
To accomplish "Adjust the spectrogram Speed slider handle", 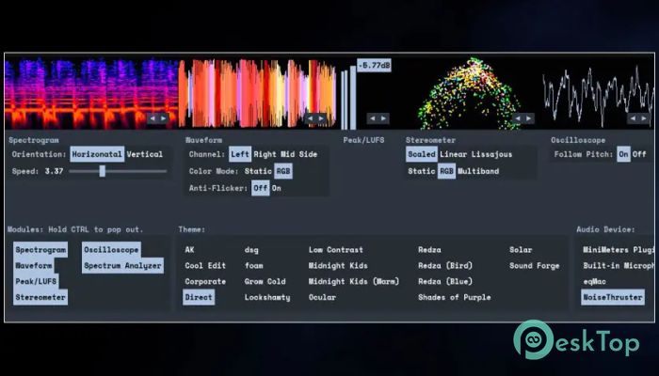I will click(x=102, y=171).
